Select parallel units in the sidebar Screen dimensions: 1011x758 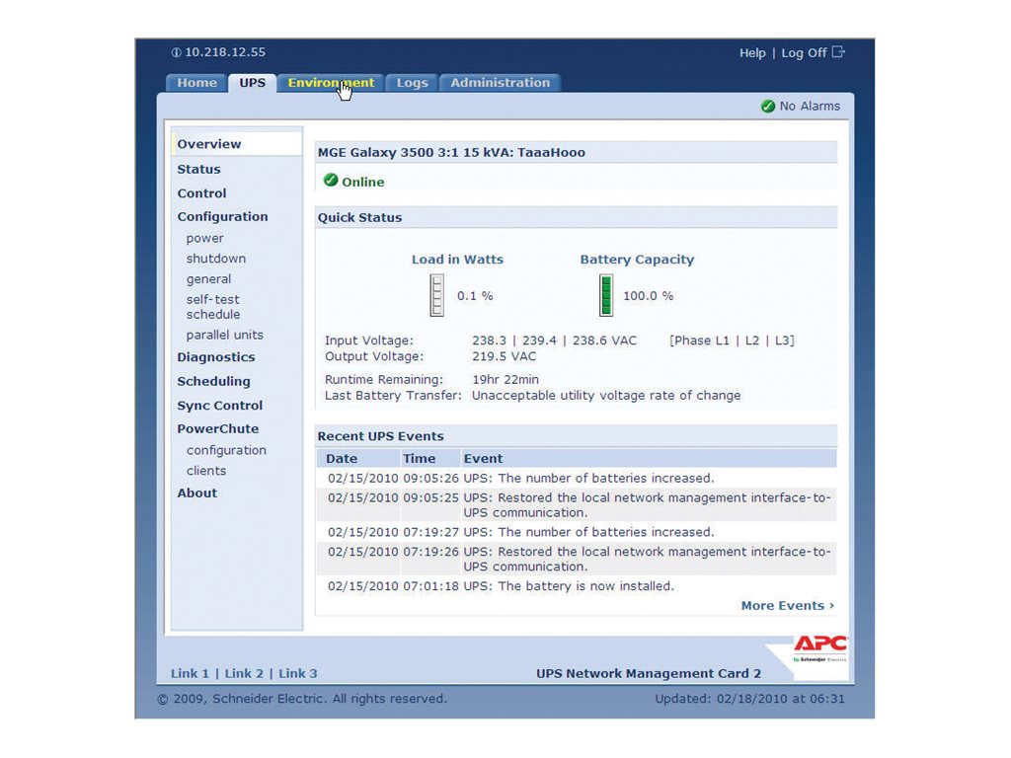click(224, 336)
